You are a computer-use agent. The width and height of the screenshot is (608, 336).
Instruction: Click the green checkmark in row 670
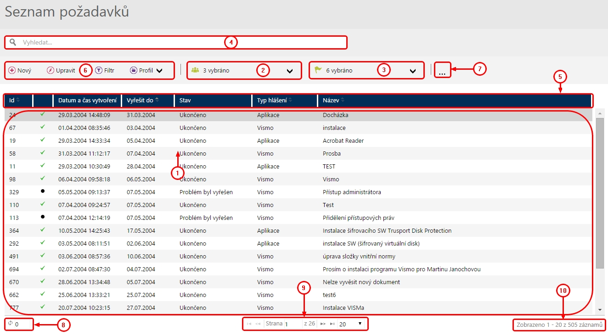pos(43,281)
